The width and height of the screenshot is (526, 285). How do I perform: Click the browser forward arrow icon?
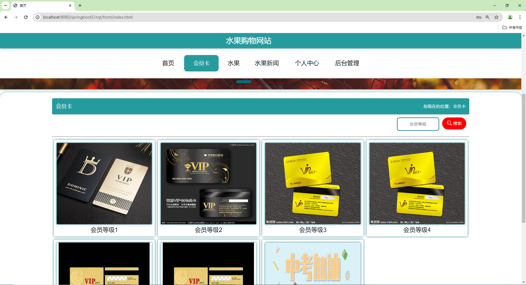click(x=16, y=17)
